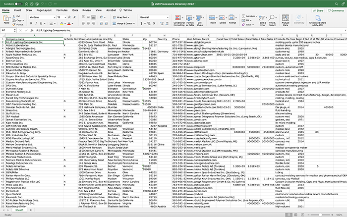Click the Paste clipboard icon

[x=6, y=18]
